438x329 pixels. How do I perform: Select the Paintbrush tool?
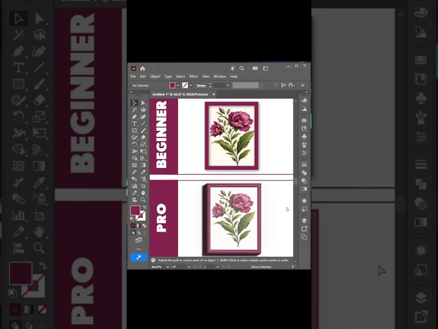[x=143, y=131]
